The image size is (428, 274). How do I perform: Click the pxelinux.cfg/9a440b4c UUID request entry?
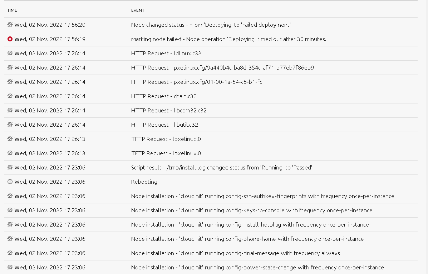pos(222,68)
